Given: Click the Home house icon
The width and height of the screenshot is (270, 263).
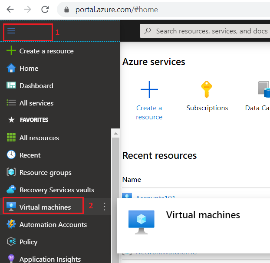Looking at the screenshot, I should click(x=11, y=68).
